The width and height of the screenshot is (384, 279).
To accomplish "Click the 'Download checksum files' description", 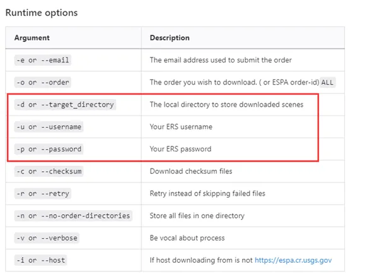I will tap(190, 171).
